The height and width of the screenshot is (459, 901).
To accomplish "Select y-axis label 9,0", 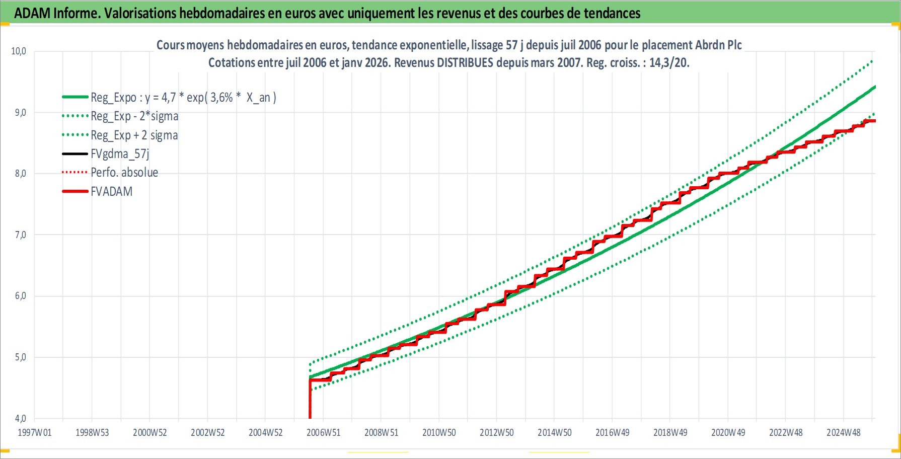I will [x=20, y=113].
